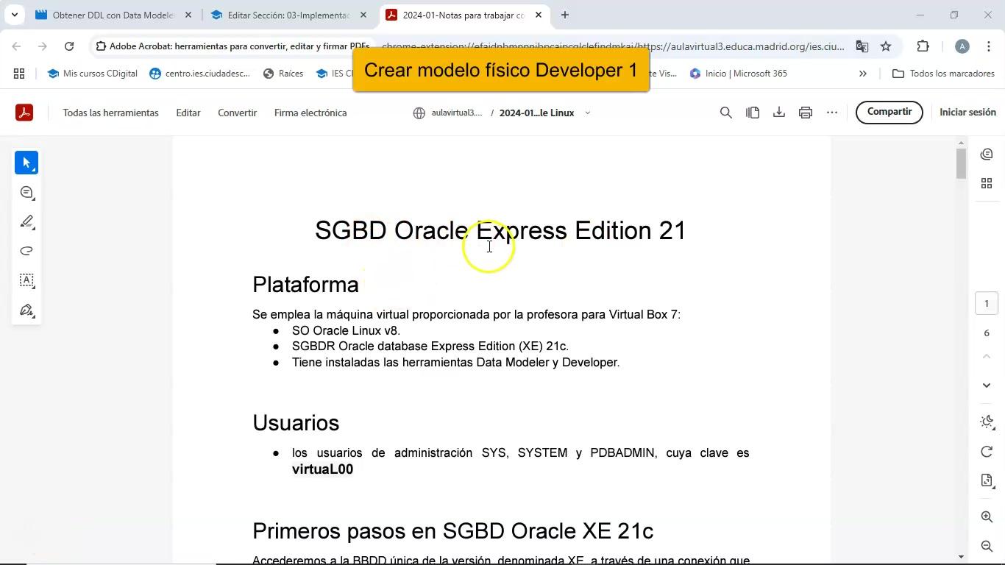
Task: Download the PDF file
Action: point(779,113)
